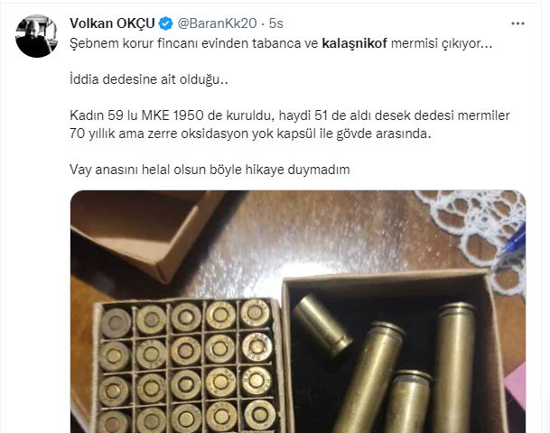Click the bold kalaşnikof keyword
The width and height of the screenshot is (550, 433).
click(355, 43)
